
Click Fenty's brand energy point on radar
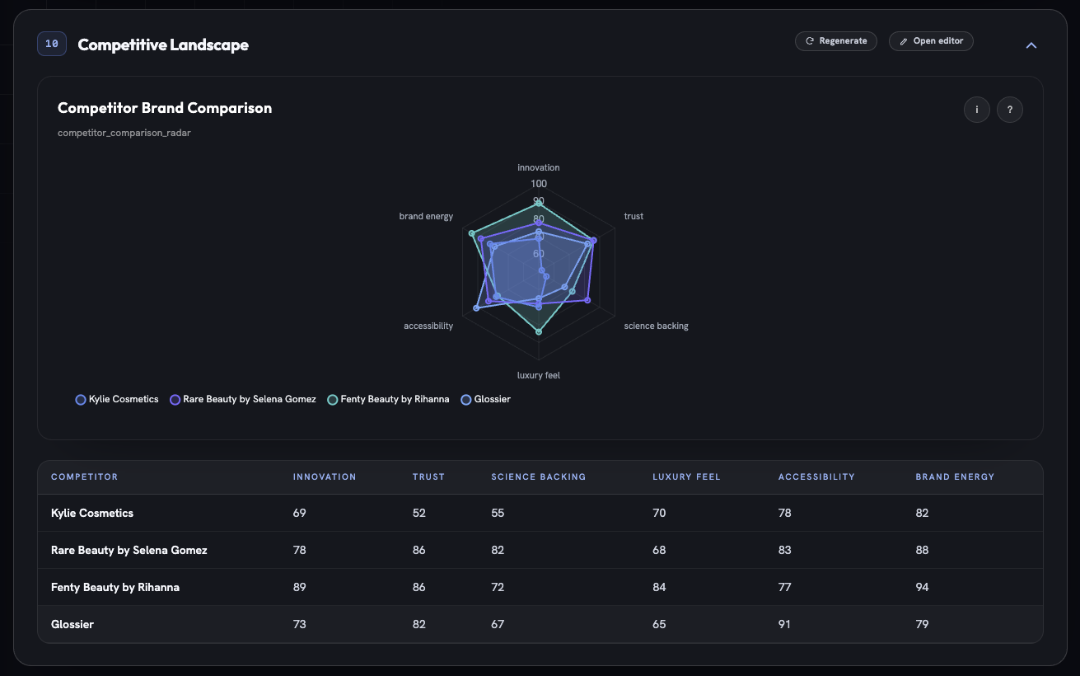(472, 233)
